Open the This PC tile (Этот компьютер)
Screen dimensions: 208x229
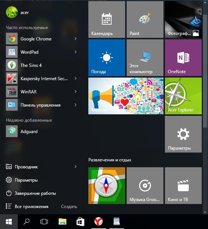145,58
